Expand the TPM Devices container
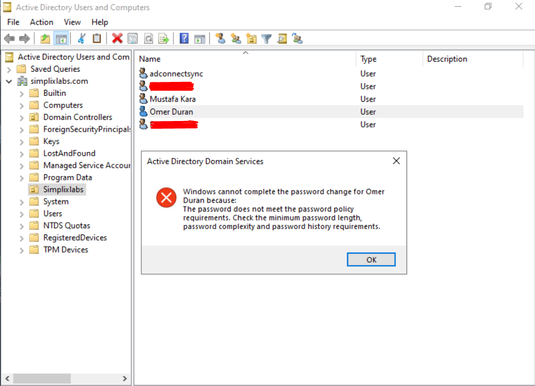The image size is (535, 386). [22, 250]
